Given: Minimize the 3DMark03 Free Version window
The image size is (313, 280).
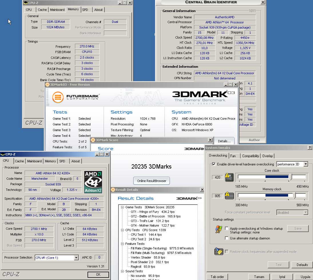Looking at the screenshot, I should point(226,85).
